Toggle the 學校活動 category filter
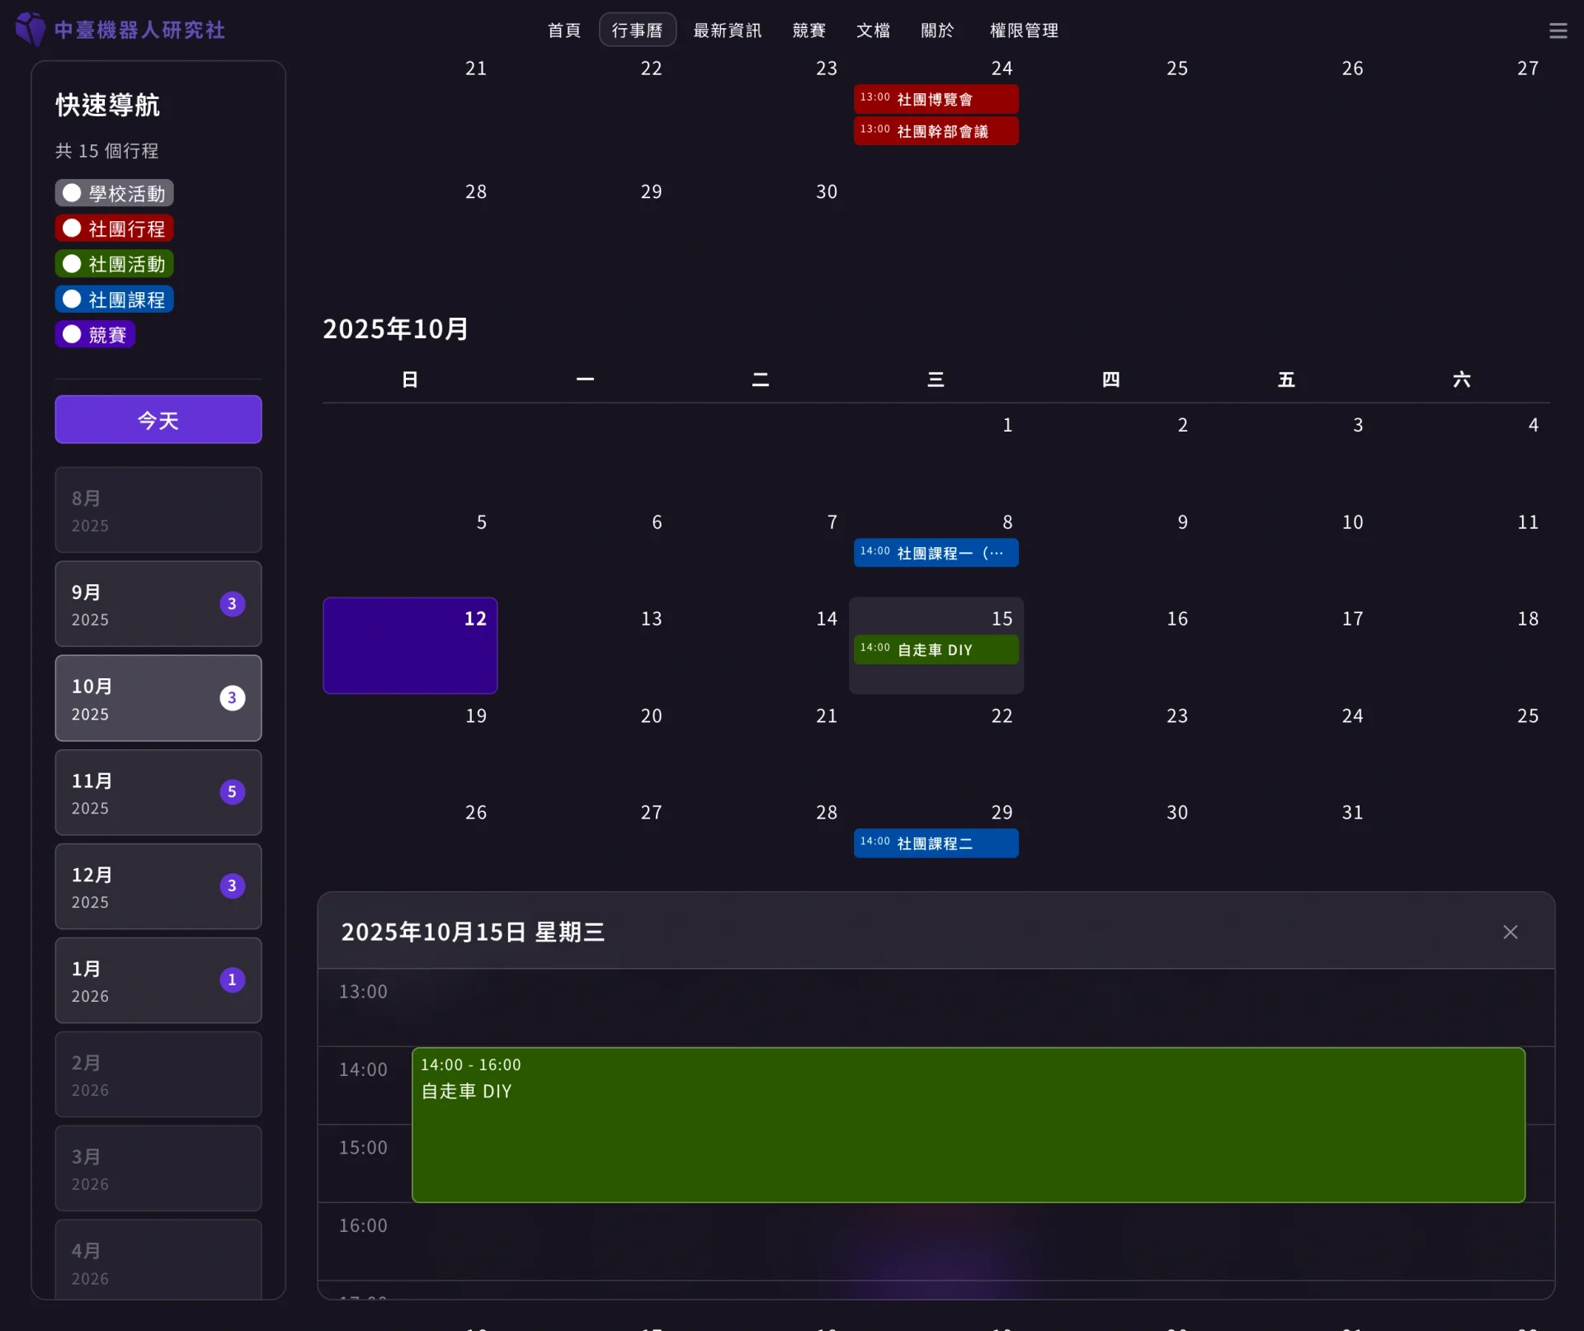This screenshot has width=1584, height=1331. [x=115, y=193]
